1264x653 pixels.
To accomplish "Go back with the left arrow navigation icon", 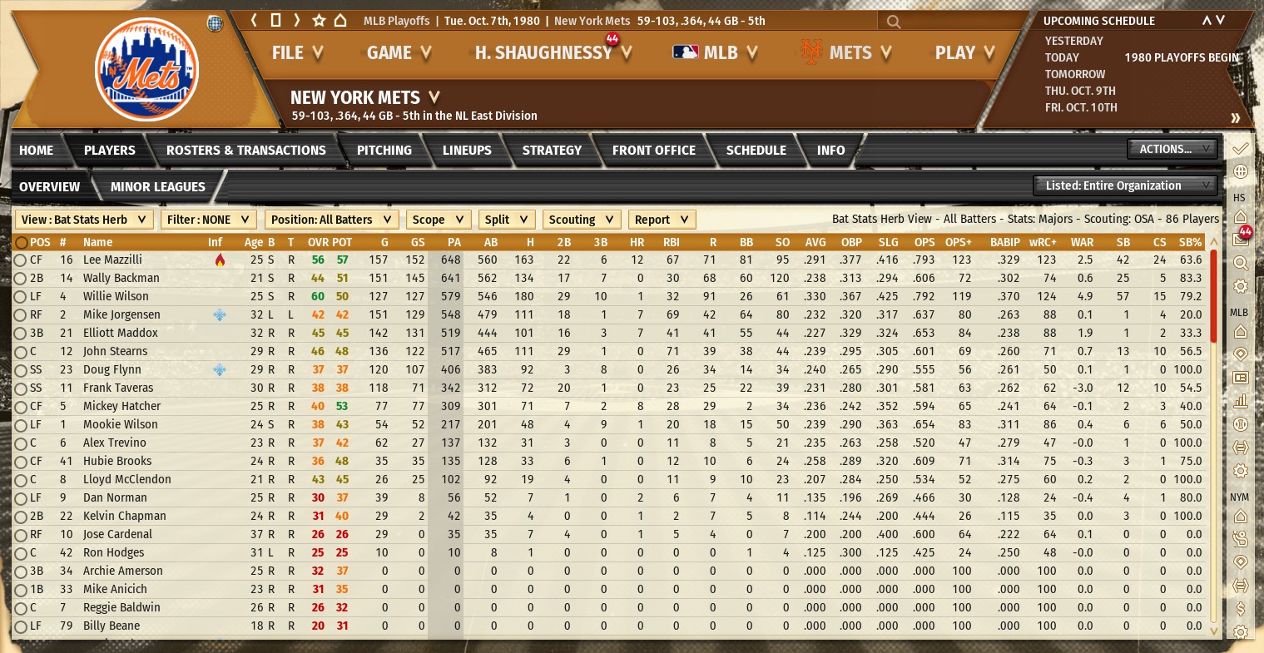I will click(x=255, y=21).
